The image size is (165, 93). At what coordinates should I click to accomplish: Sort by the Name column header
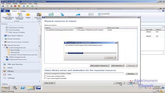point(60,28)
